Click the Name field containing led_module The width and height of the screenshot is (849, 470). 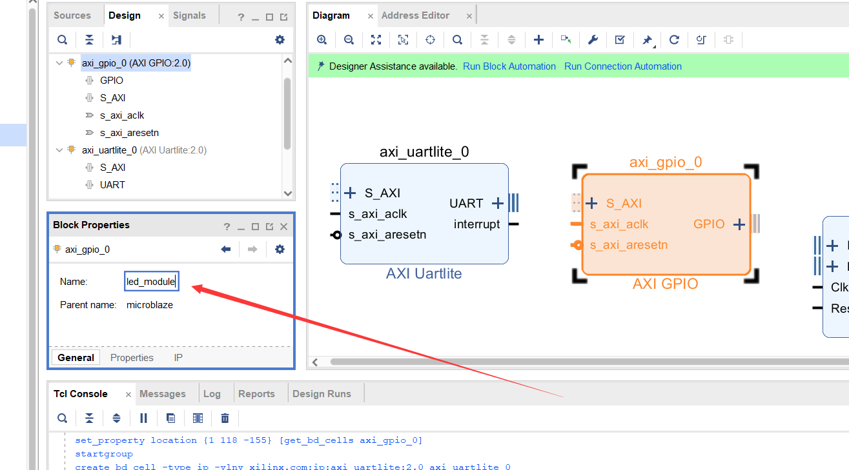[152, 282]
